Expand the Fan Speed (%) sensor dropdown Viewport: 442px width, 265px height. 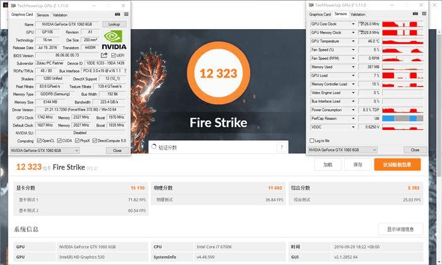353,50
